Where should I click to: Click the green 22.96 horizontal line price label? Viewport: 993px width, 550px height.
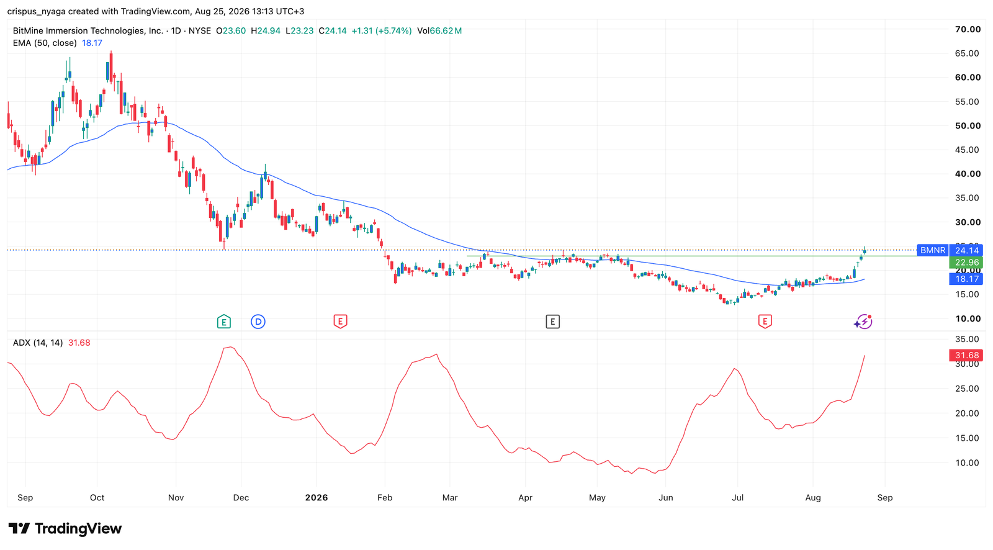(x=966, y=263)
